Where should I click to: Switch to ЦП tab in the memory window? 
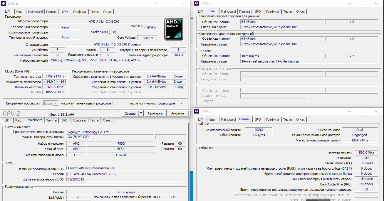click(x=200, y=119)
